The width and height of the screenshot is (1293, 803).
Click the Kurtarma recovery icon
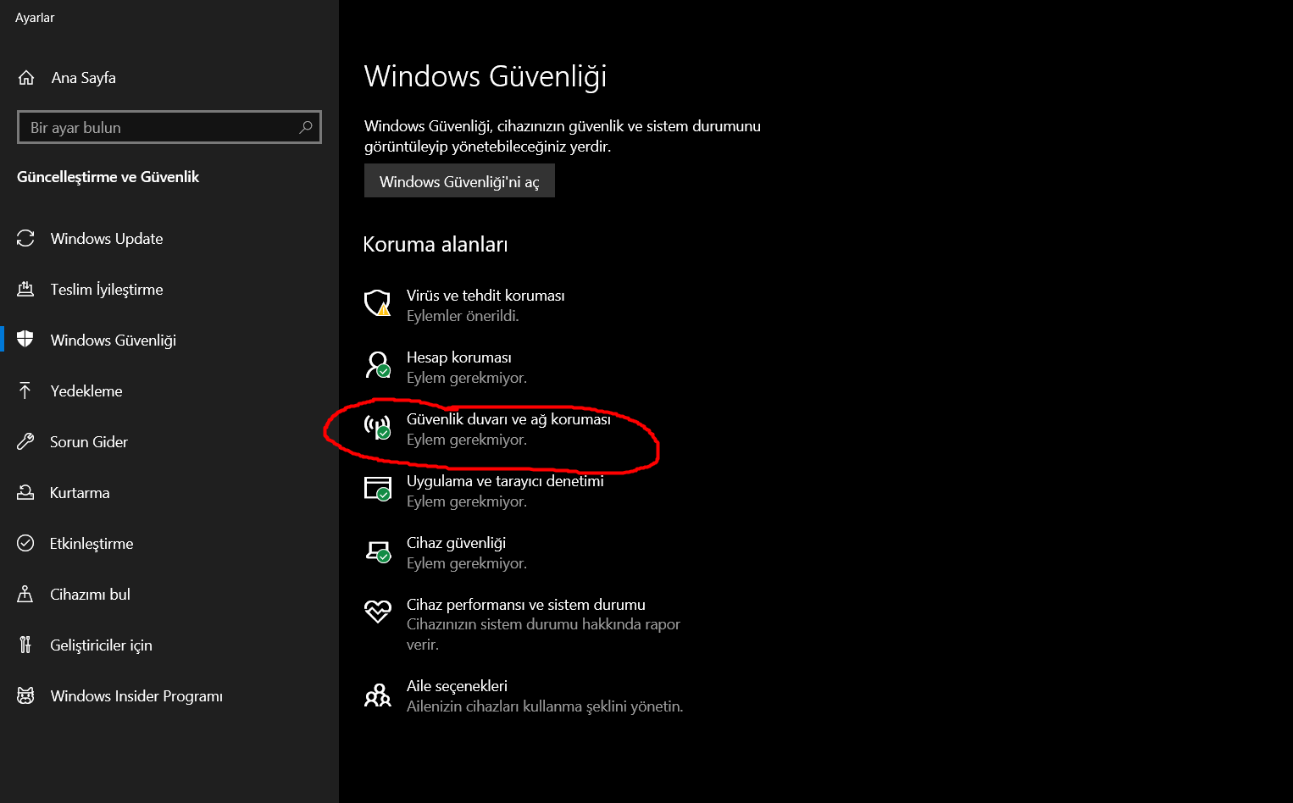tap(25, 492)
